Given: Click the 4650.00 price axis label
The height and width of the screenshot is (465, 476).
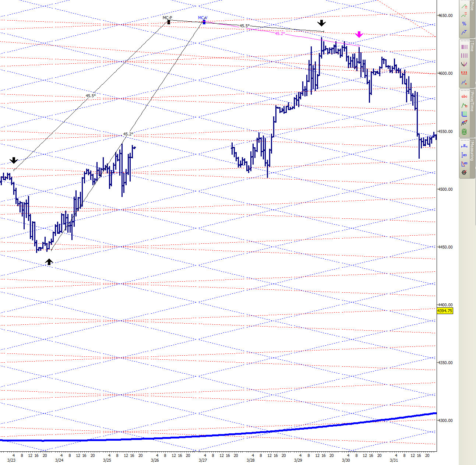Looking at the screenshot, I should coord(445,15).
